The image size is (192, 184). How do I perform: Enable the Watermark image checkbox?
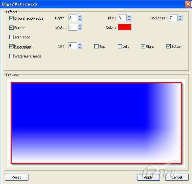tap(11, 56)
